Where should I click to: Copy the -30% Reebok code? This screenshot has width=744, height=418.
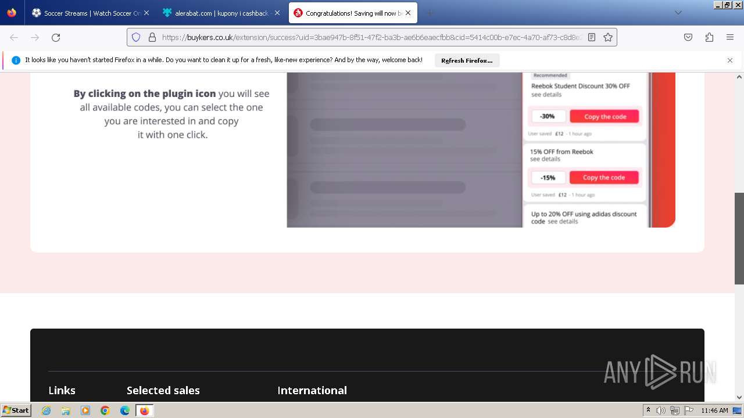(604, 116)
